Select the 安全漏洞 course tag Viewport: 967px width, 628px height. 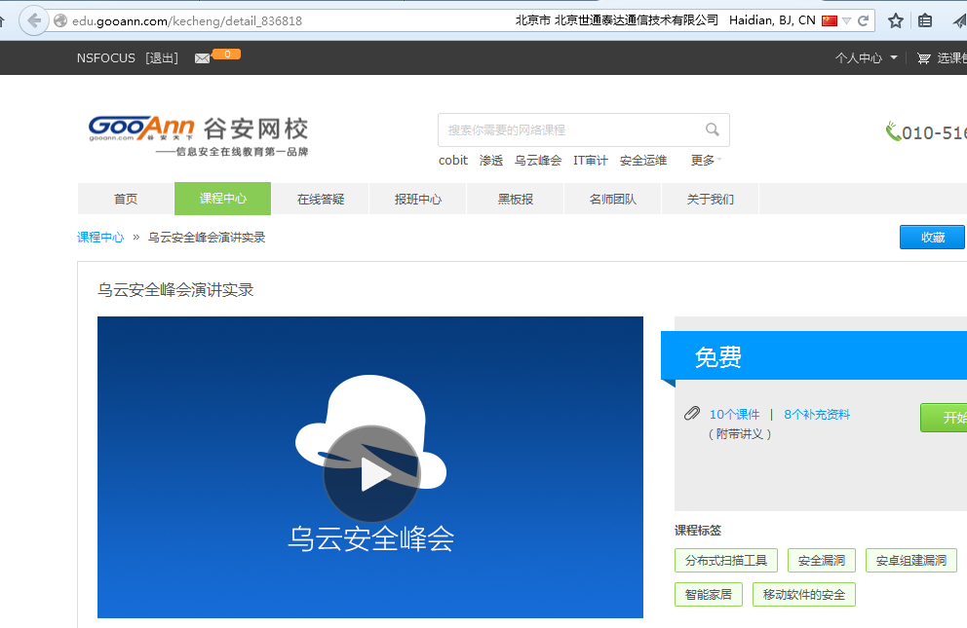pyautogui.click(x=822, y=560)
